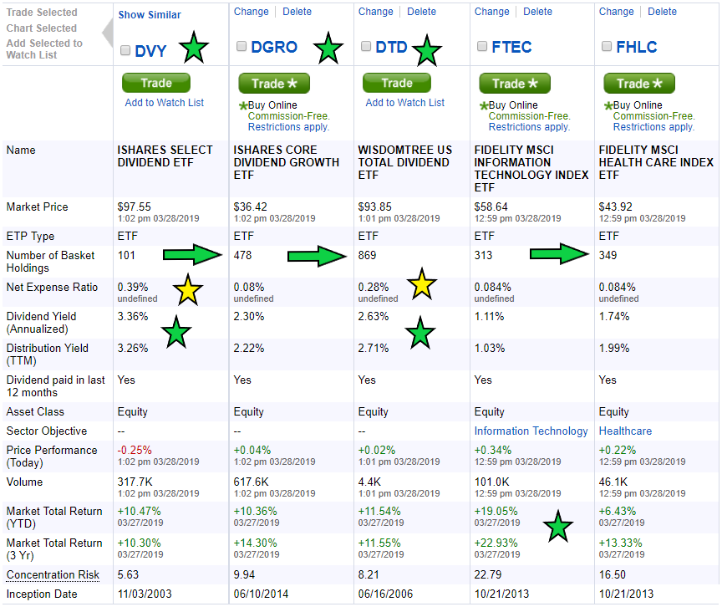The image size is (722, 612).
Task: Select the FTEC checkbox
Action: (482, 47)
